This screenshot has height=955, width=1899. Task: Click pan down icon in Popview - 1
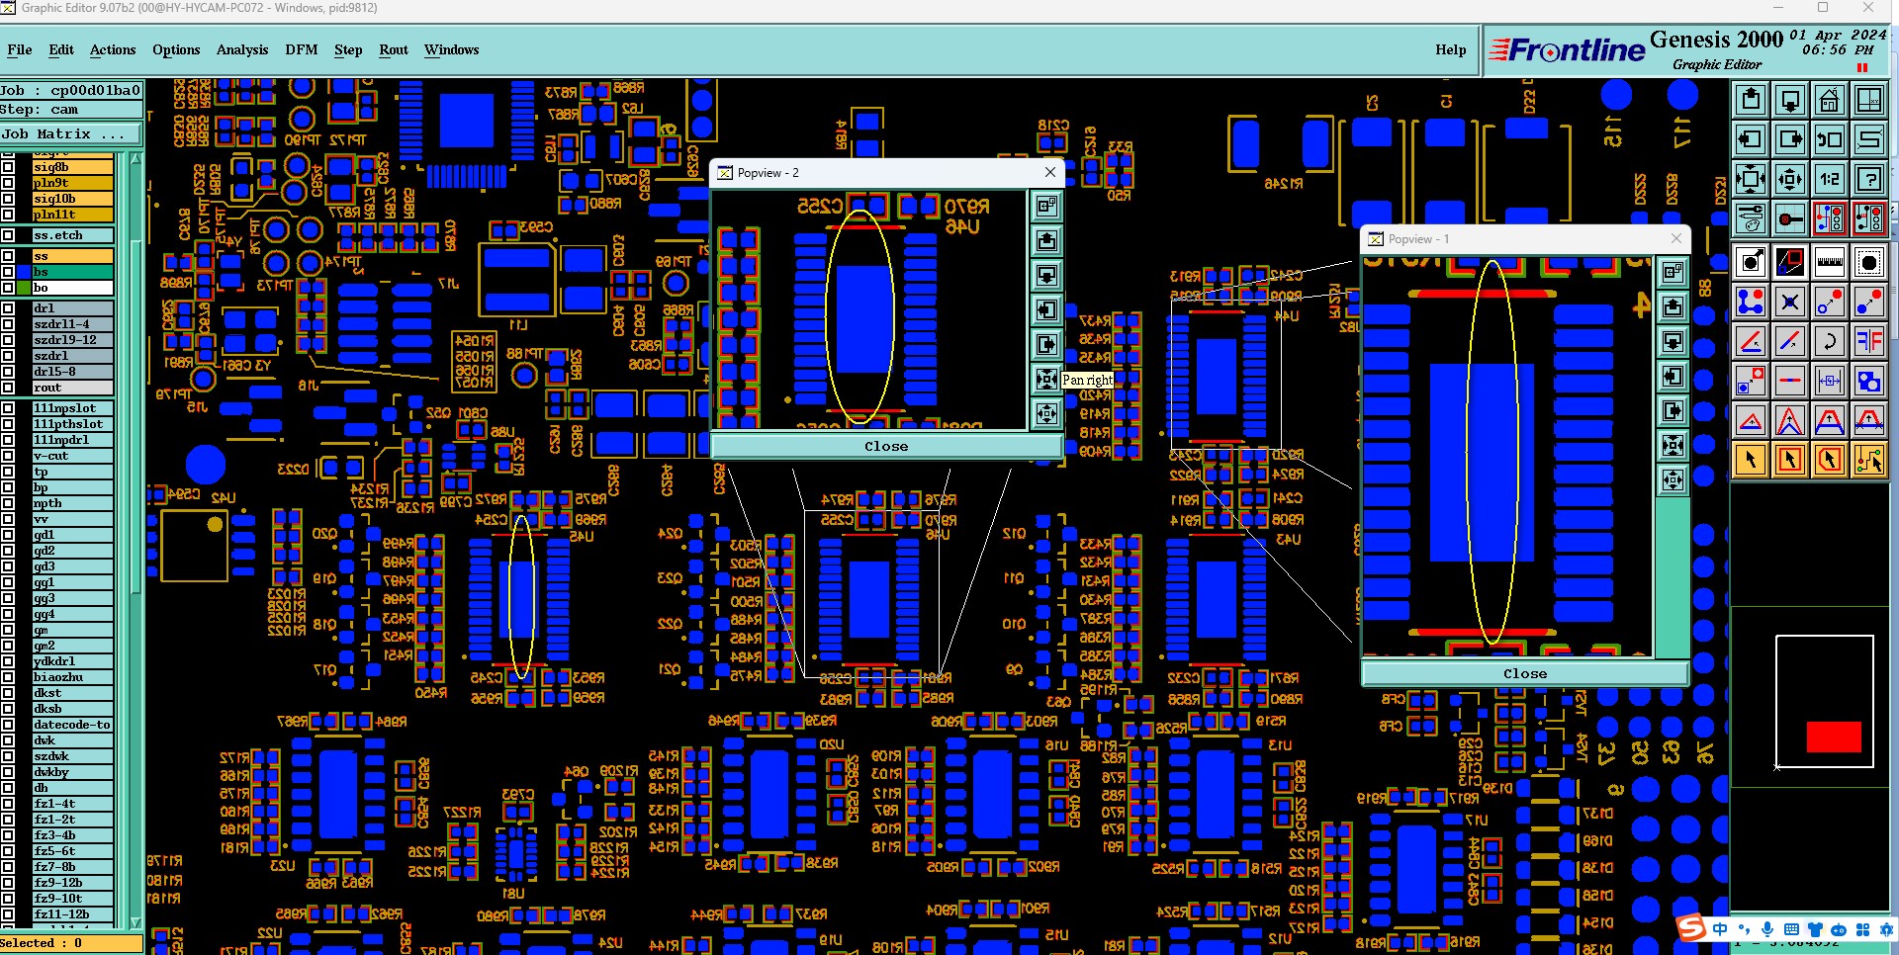pyautogui.click(x=1673, y=341)
